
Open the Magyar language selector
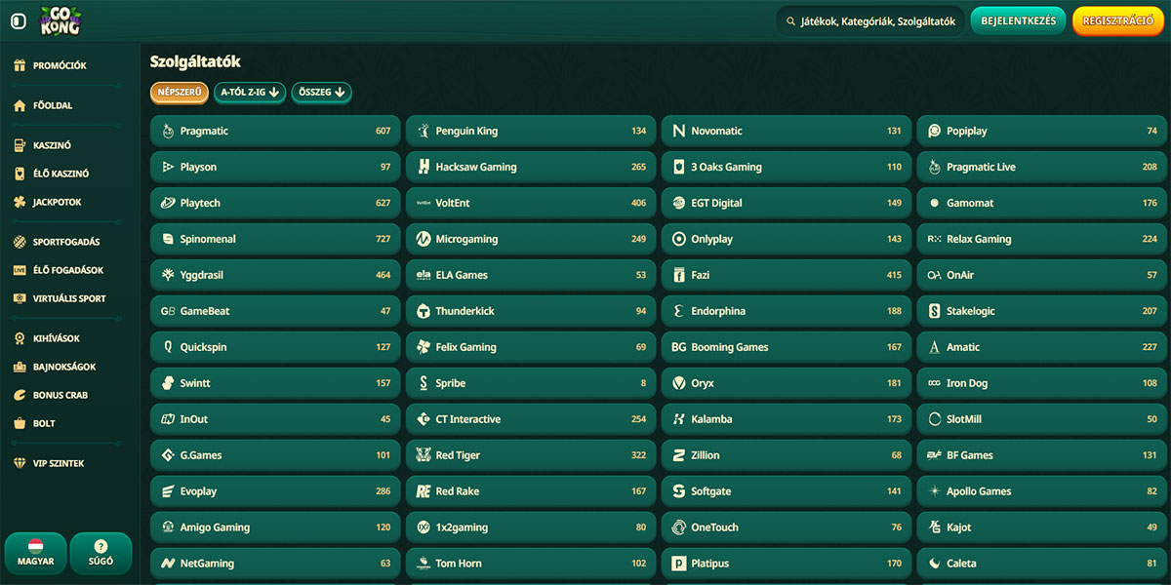(35, 553)
